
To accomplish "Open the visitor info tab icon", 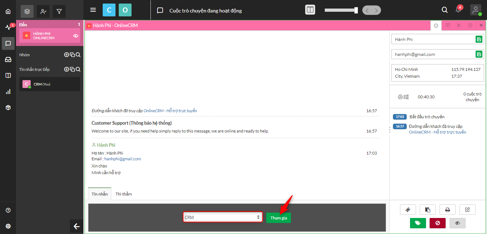I will [x=436, y=26].
